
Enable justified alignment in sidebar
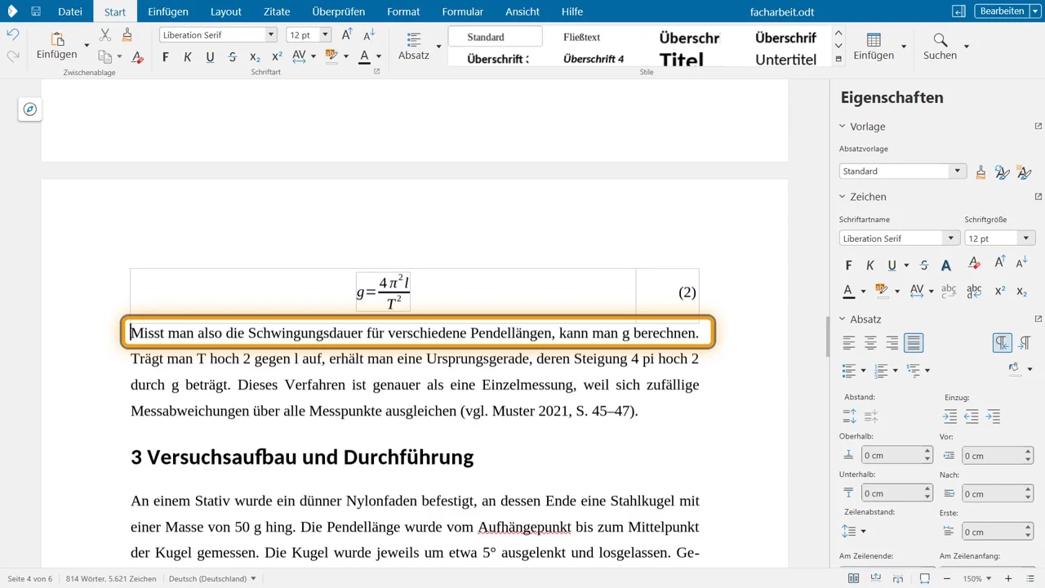[x=914, y=343]
